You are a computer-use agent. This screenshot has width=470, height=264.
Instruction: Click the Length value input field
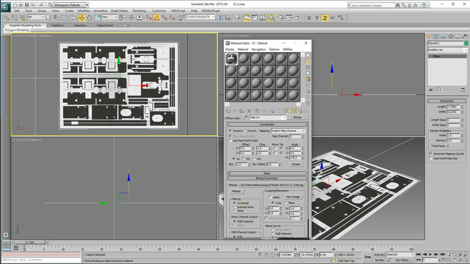[x=452, y=107]
